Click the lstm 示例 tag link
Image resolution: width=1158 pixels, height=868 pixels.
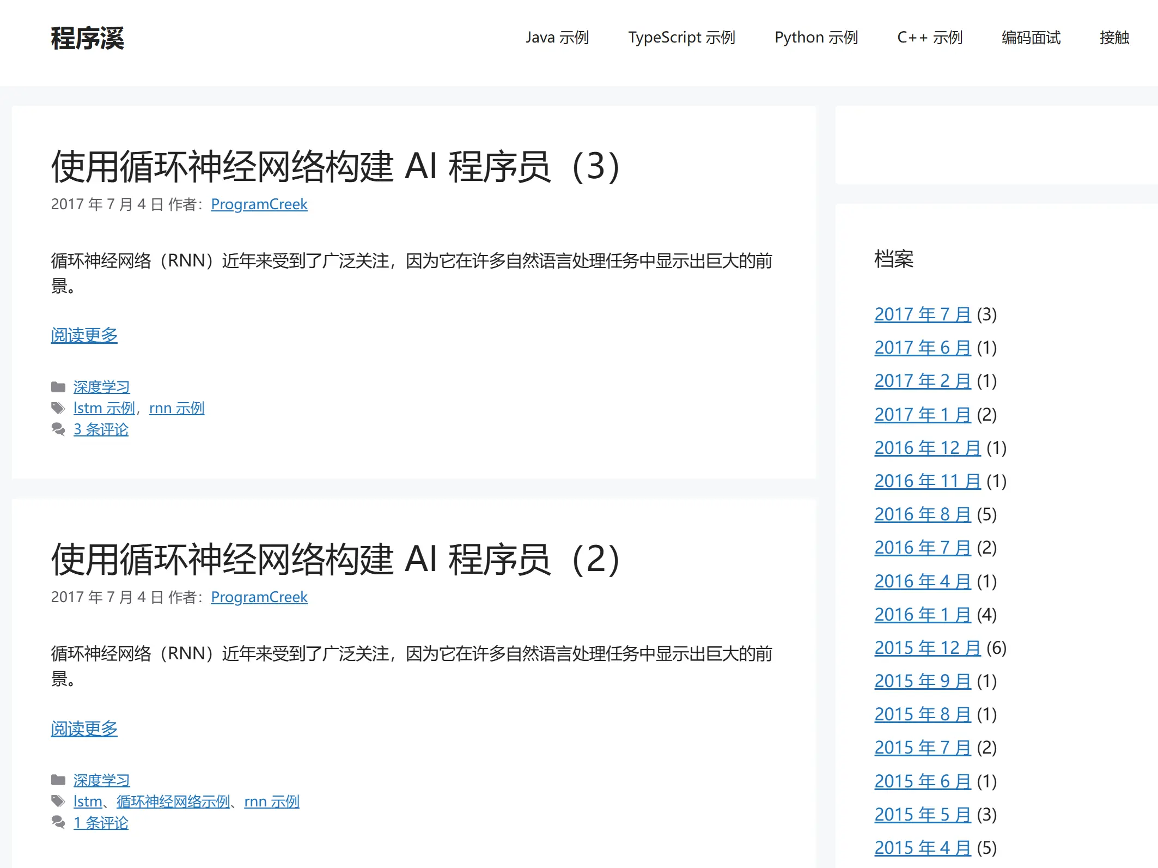click(103, 408)
